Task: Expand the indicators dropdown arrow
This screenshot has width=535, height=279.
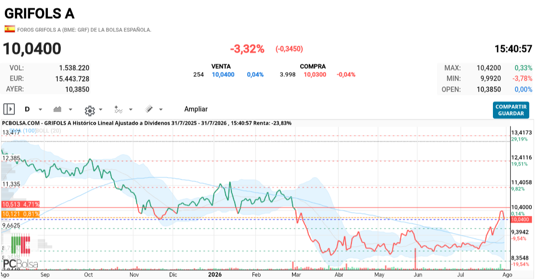Action: (x=131, y=109)
